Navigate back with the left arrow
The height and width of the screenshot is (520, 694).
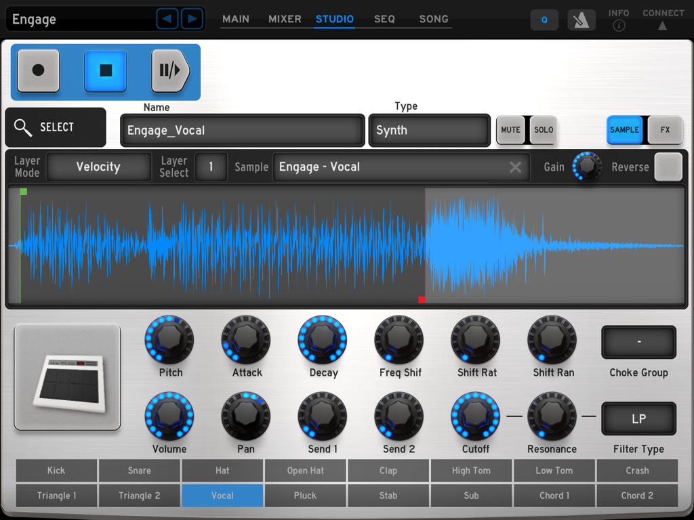(167, 18)
